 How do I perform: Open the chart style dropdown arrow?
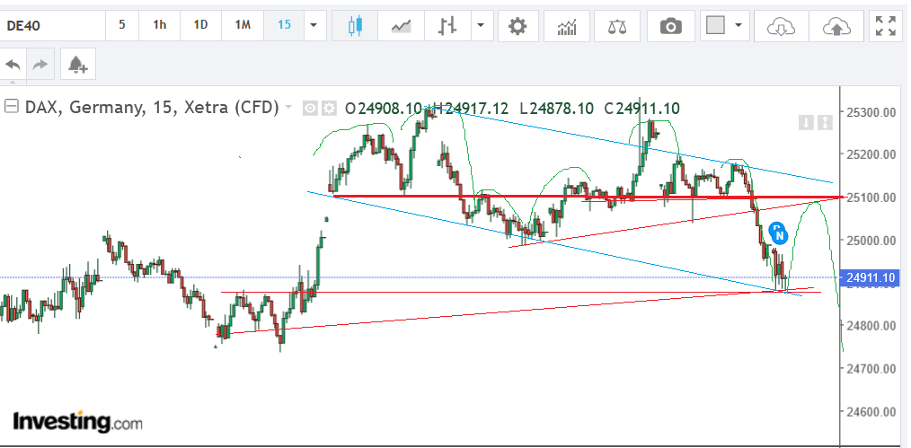482,26
